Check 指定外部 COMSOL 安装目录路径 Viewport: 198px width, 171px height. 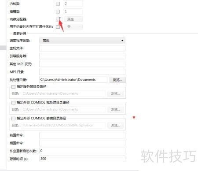click(x=13, y=119)
